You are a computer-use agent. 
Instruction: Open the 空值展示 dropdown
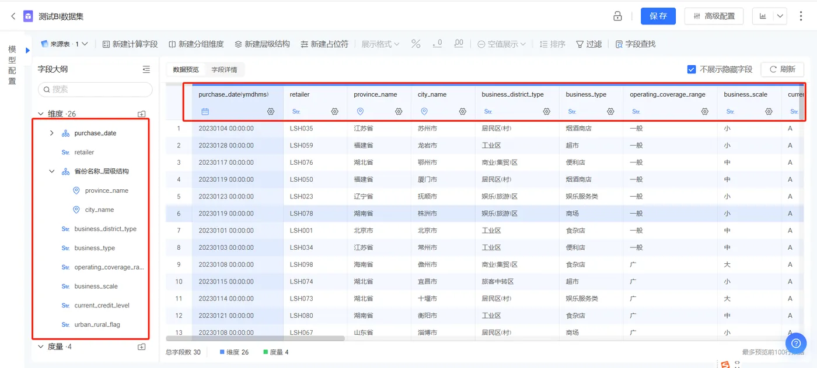[502, 44]
